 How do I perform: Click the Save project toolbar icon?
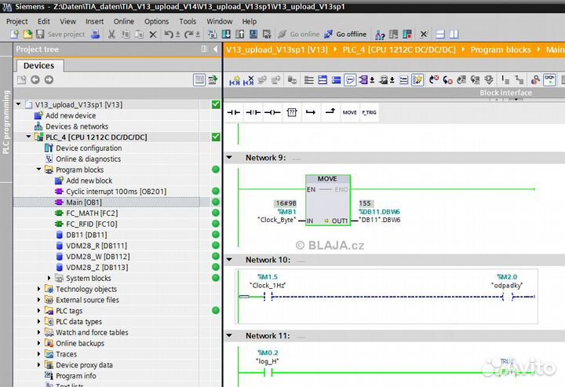(x=41, y=35)
